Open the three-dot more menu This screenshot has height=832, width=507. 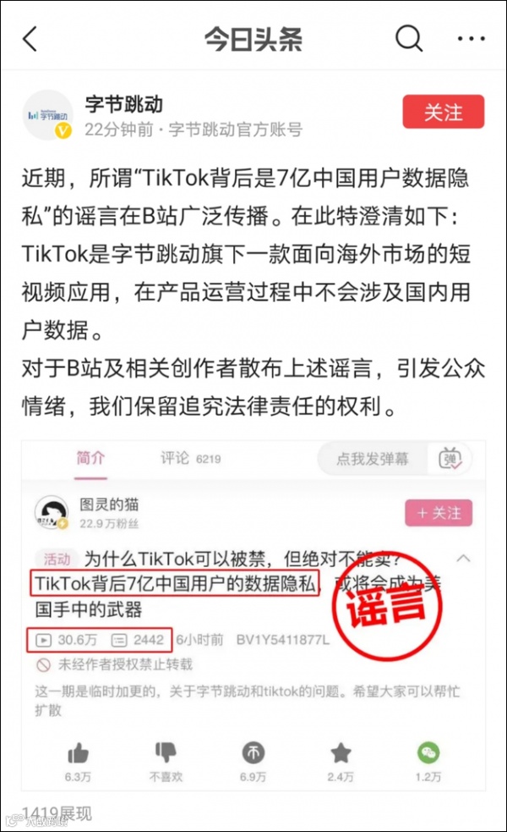pos(471,38)
